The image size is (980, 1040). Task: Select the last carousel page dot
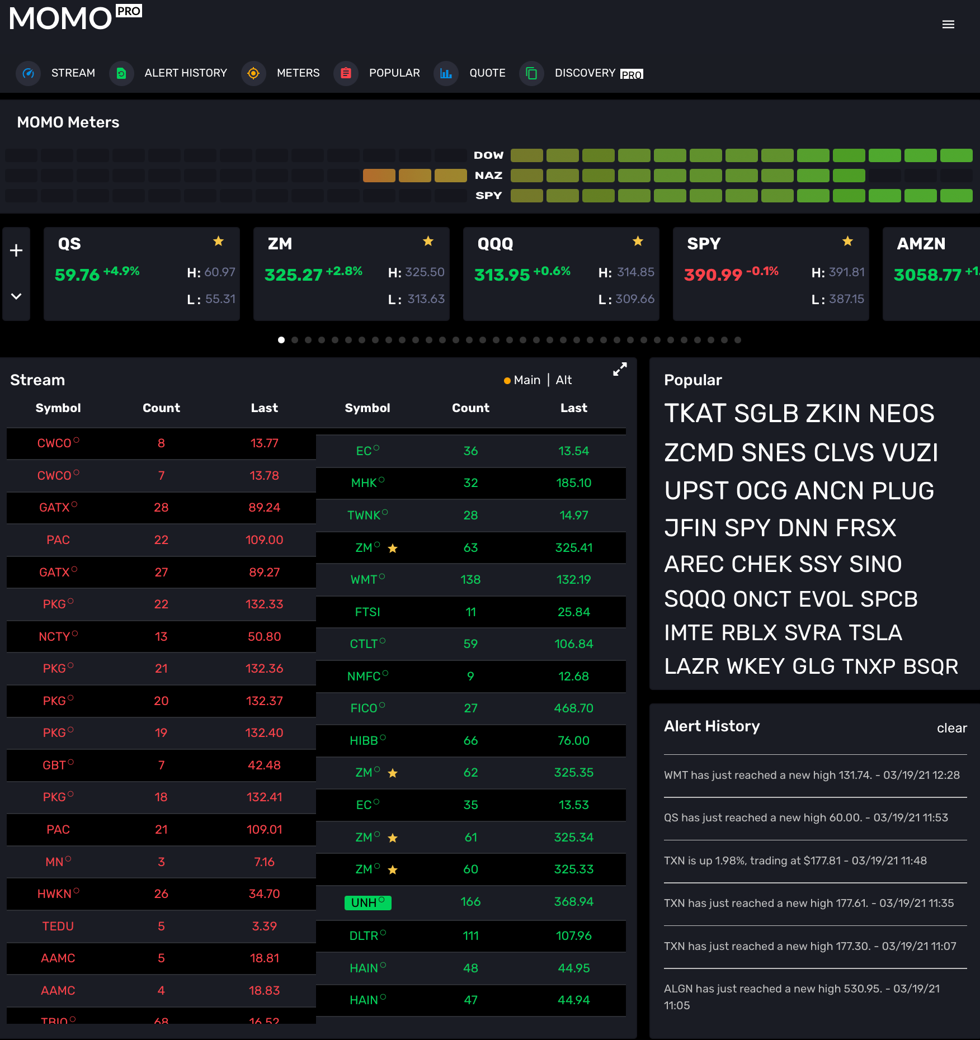pos(738,340)
